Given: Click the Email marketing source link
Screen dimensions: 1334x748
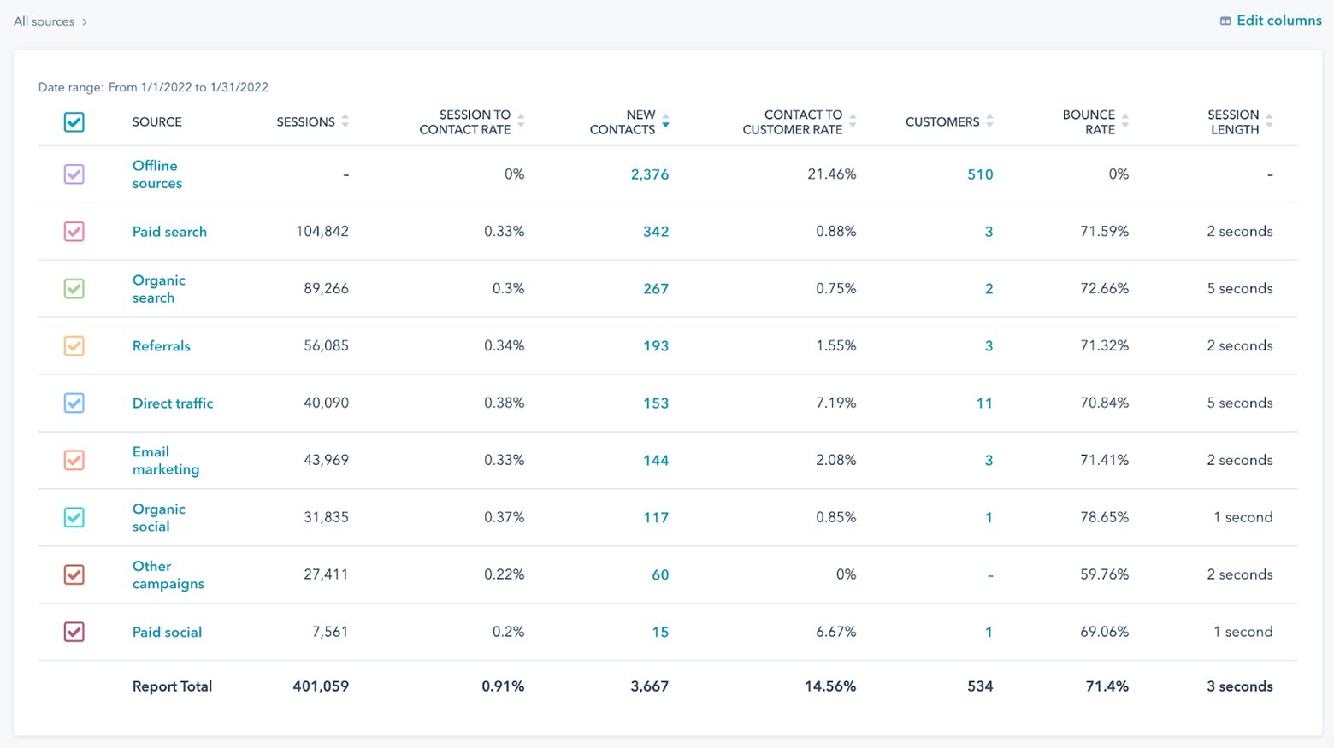Looking at the screenshot, I should tap(165, 461).
